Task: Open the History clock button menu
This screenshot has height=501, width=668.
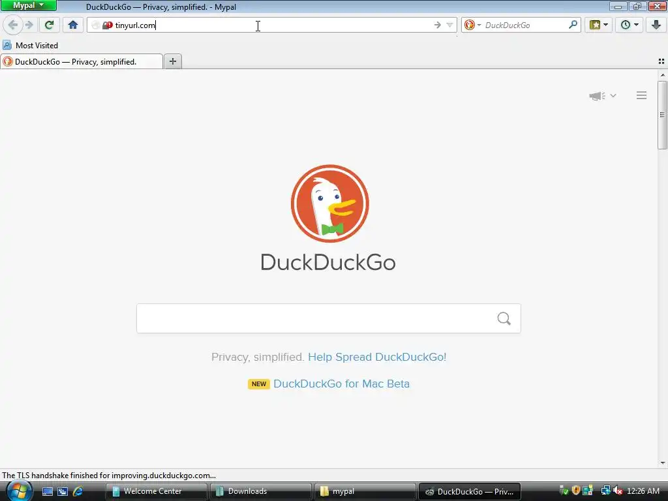Action: point(630,25)
